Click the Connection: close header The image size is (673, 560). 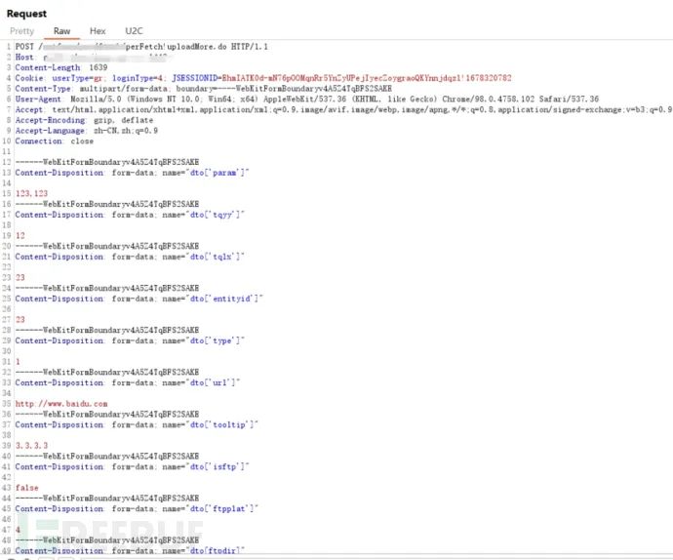[54, 140]
